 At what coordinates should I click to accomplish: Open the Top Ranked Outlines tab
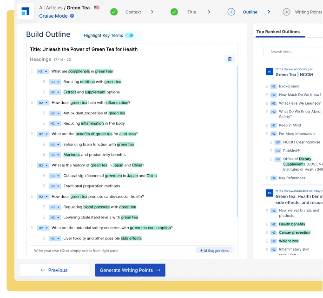pyautogui.click(x=278, y=32)
